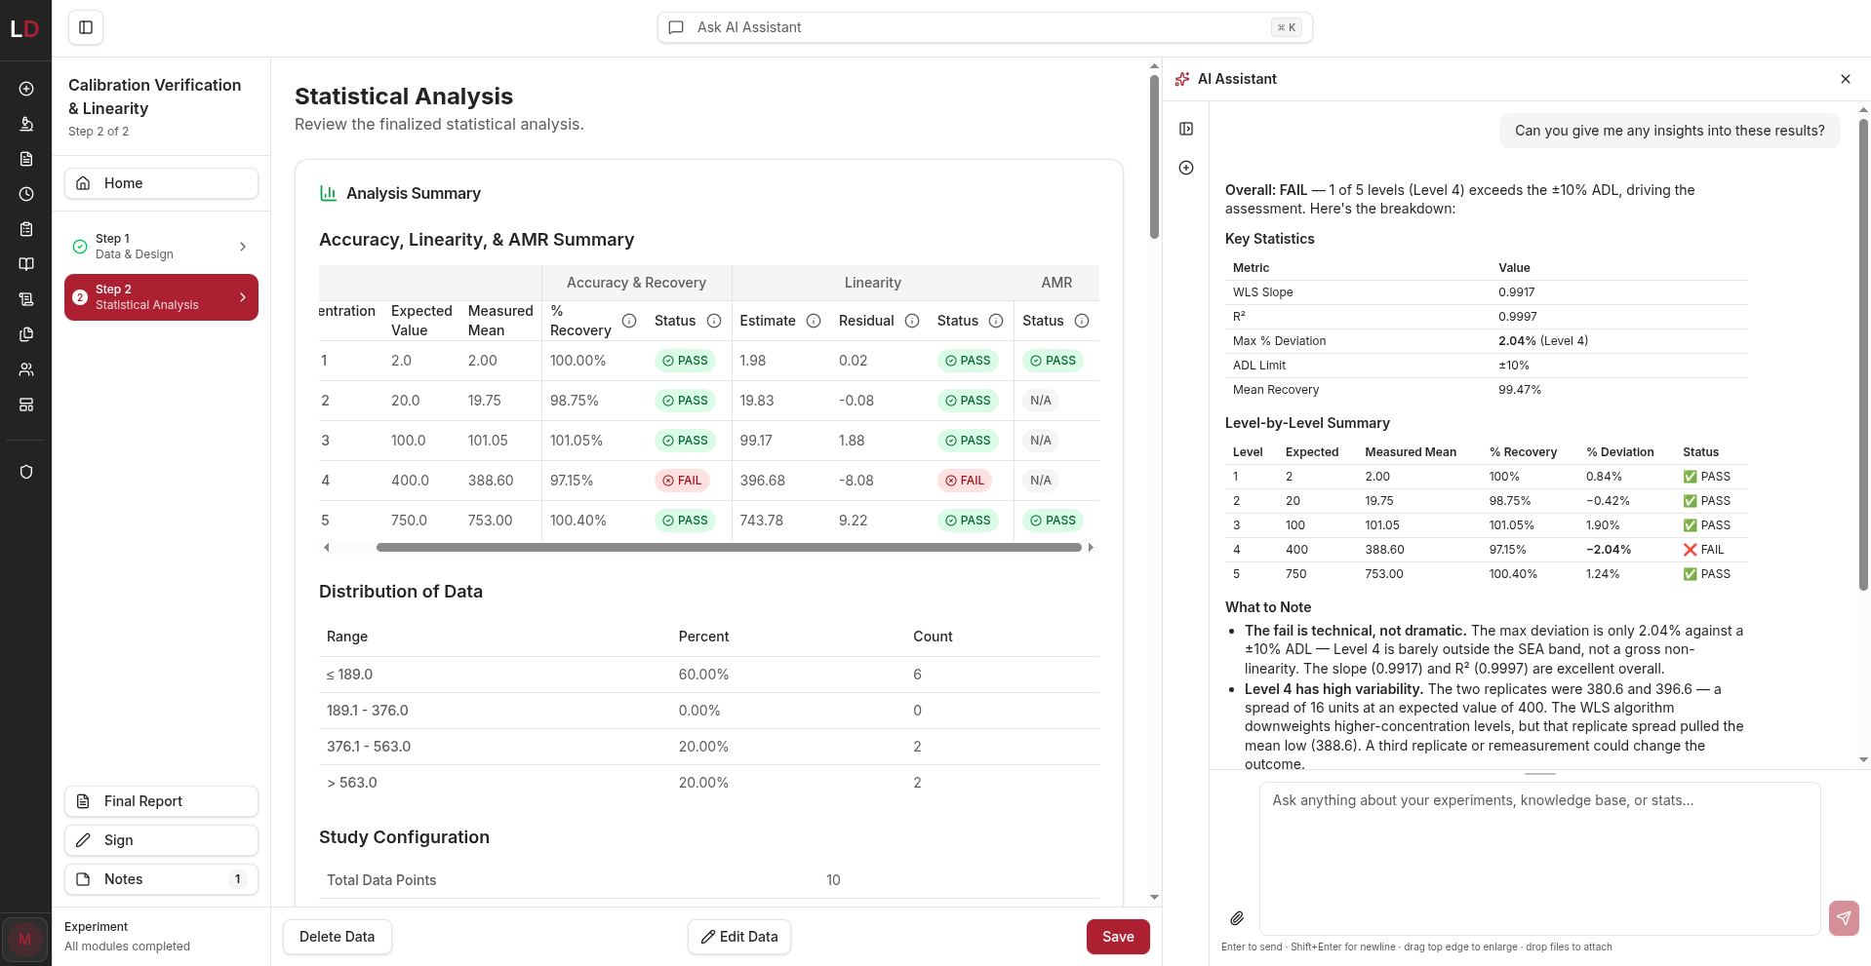Screen dimensions: 1871x966
Task: Click the info icon beside the Linearity Status column
Action: pyautogui.click(x=996, y=321)
